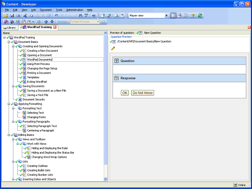Select the Creating Bullet Lists topic

(39, 170)
